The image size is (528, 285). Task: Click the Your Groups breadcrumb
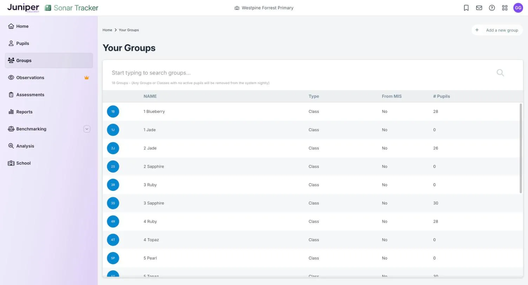129,30
